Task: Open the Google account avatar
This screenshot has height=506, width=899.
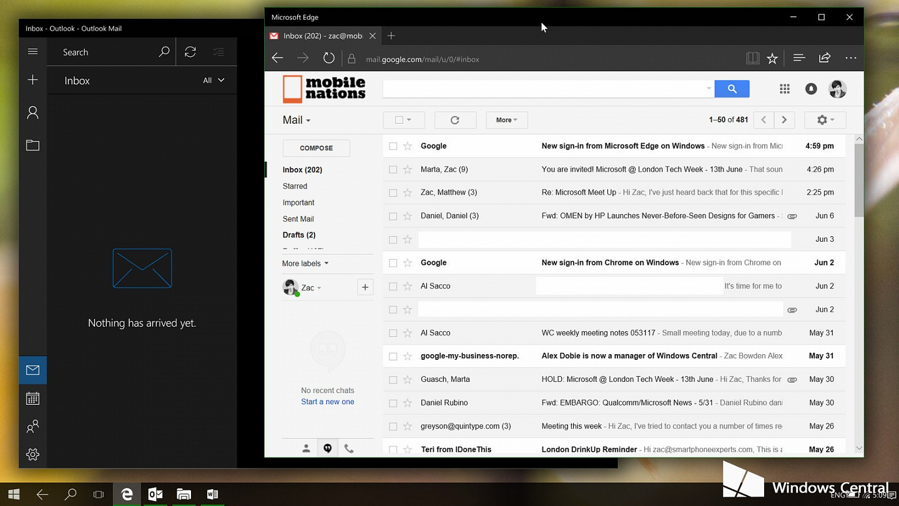Action: click(837, 89)
